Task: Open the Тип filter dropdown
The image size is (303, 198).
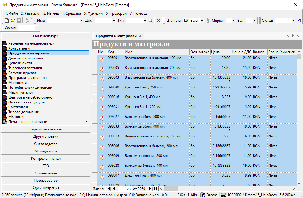Action: click(x=145, y=21)
